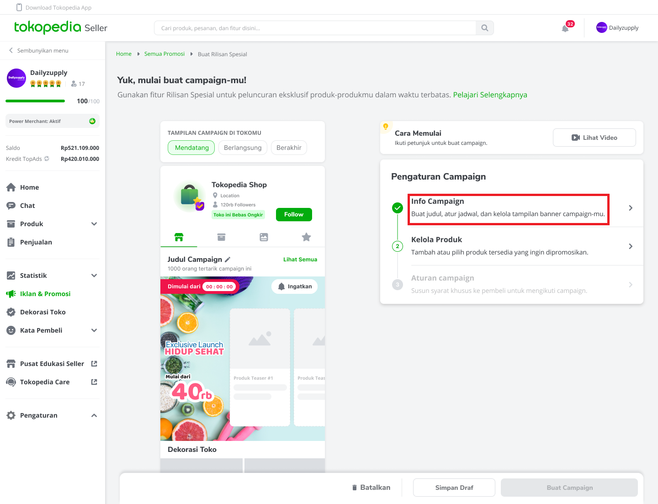
Task: Collapse the Pengaturan menu chevron
Action: coord(94,415)
